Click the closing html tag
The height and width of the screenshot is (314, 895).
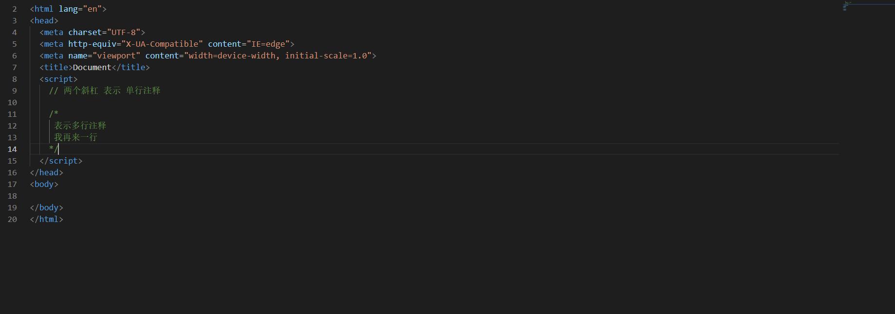(x=46, y=219)
